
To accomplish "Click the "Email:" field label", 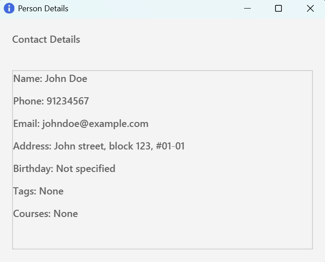I will 27,124.
